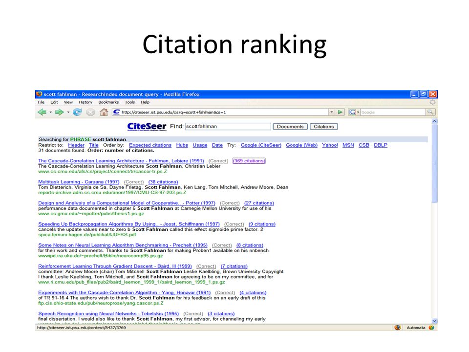Click the Automata status bar label
This screenshot has width=469, height=352.
(x=416, y=328)
